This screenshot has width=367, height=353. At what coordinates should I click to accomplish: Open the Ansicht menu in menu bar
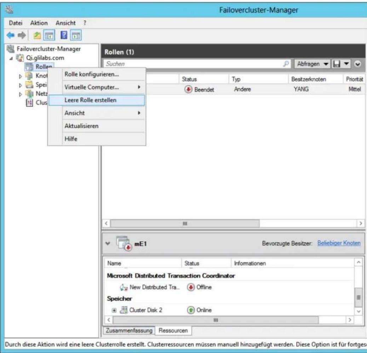pyautogui.click(x=65, y=23)
